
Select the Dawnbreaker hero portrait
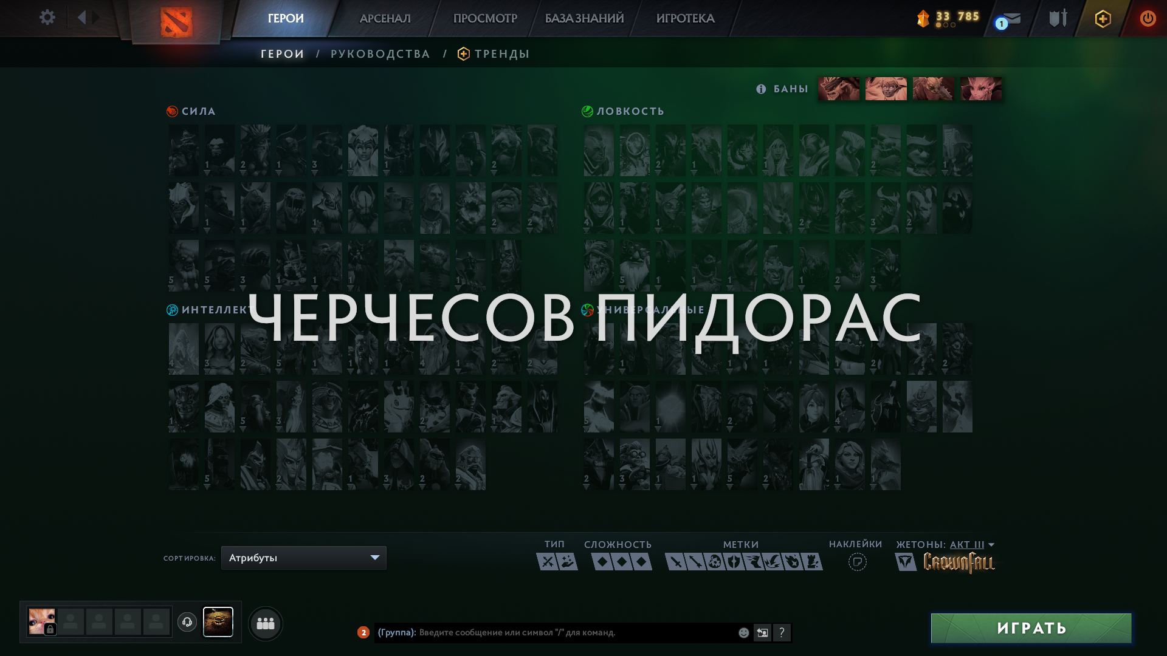tap(363, 151)
